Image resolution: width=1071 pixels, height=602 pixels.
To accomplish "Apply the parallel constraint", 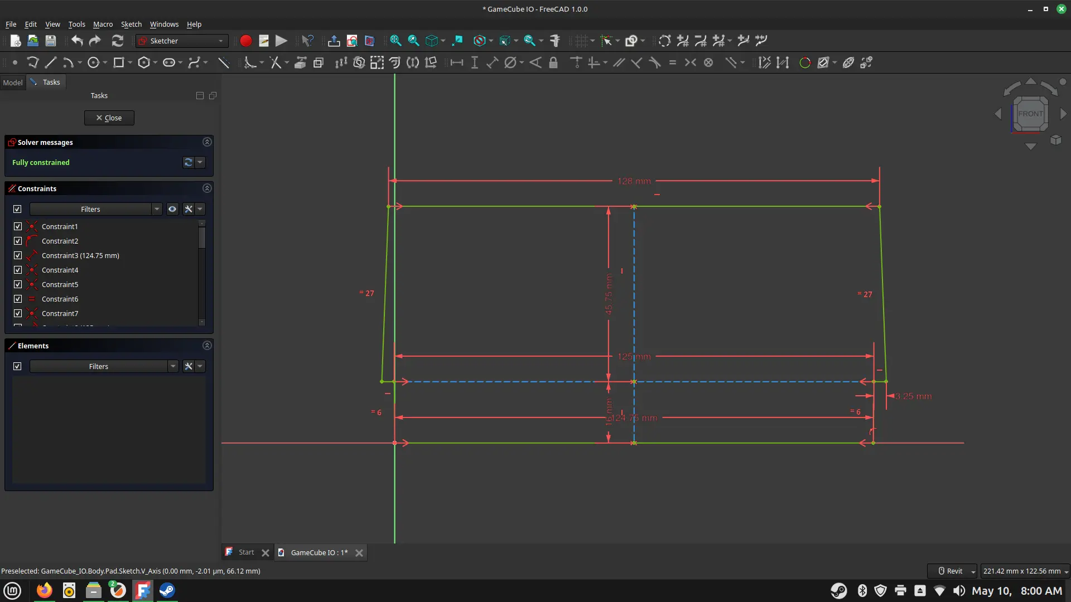I will (x=619, y=62).
